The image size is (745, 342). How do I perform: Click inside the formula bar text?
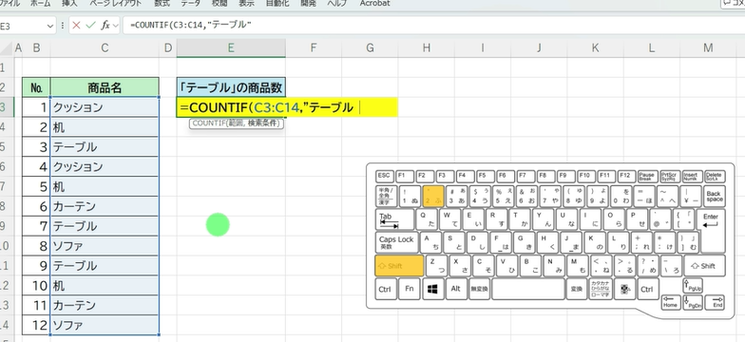click(x=428, y=25)
